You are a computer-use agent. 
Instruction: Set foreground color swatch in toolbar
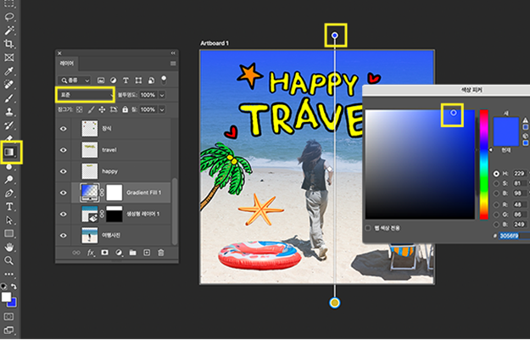click(x=6, y=297)
